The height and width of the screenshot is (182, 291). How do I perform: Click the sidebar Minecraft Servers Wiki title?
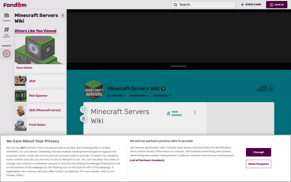click(x=36, y=18)
